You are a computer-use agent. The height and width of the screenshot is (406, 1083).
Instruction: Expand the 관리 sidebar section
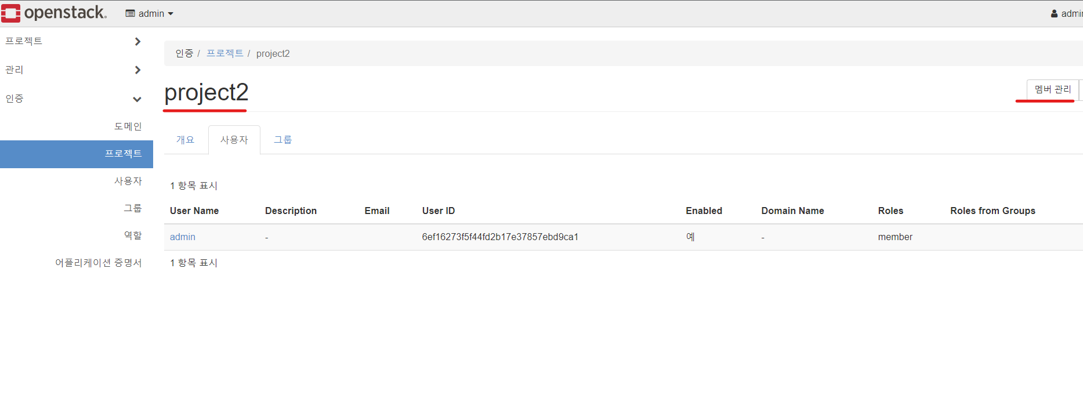click(x=73, y=70)
